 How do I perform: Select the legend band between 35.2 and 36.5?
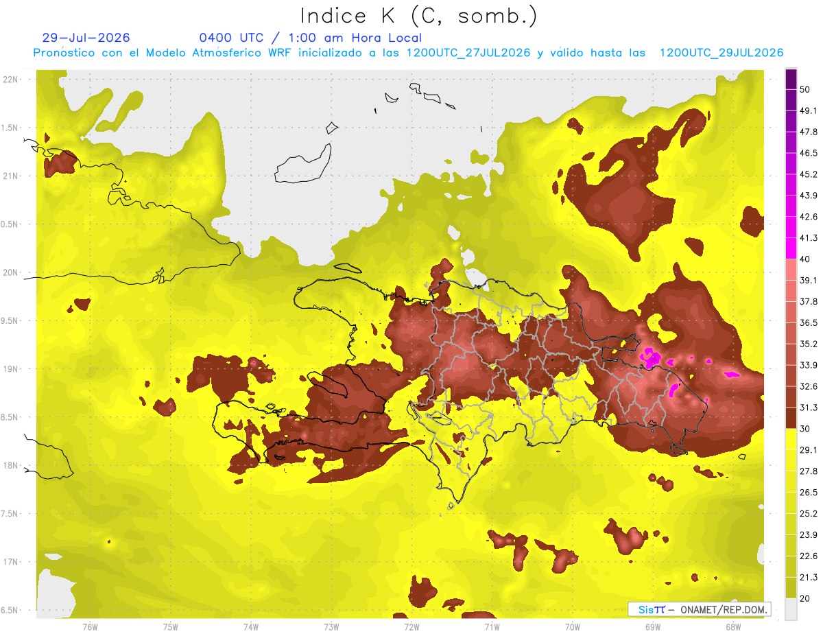[791, 333]
